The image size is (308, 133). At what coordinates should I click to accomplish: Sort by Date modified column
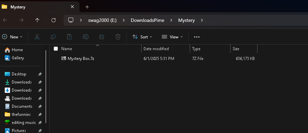[156, 49]
